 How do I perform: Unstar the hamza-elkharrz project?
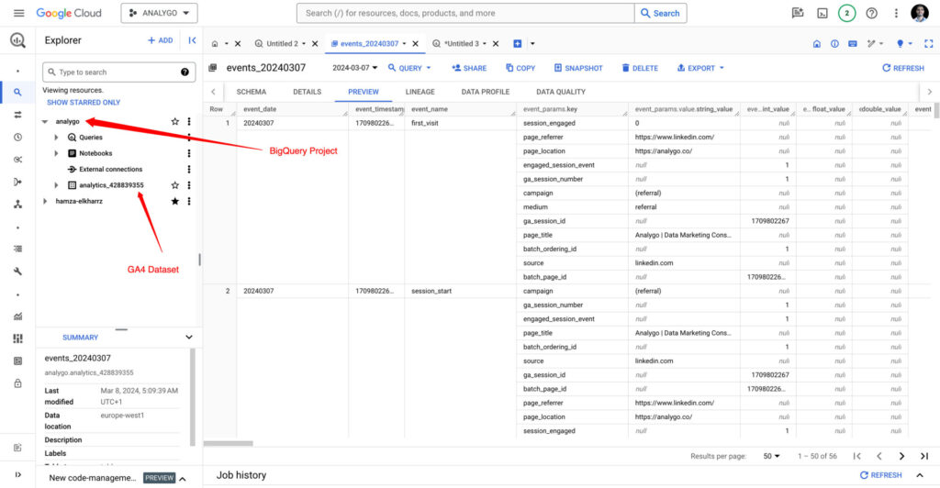coord(174,201)
